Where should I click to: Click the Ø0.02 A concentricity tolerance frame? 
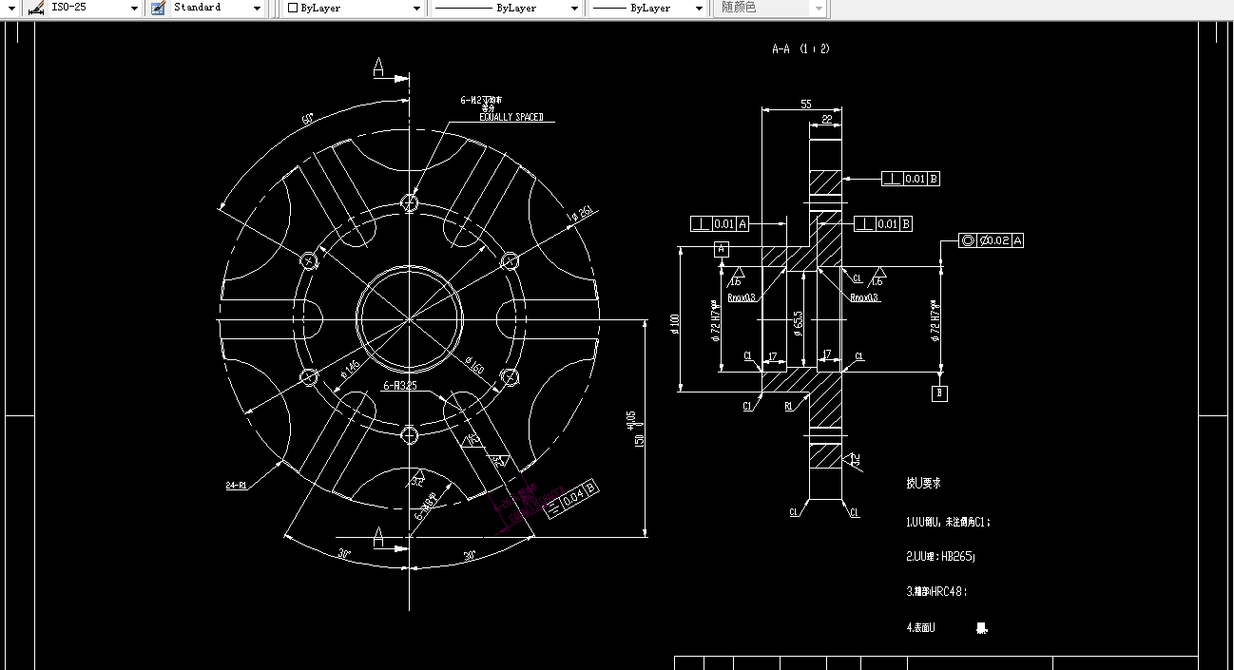click(x=989, y=239)
